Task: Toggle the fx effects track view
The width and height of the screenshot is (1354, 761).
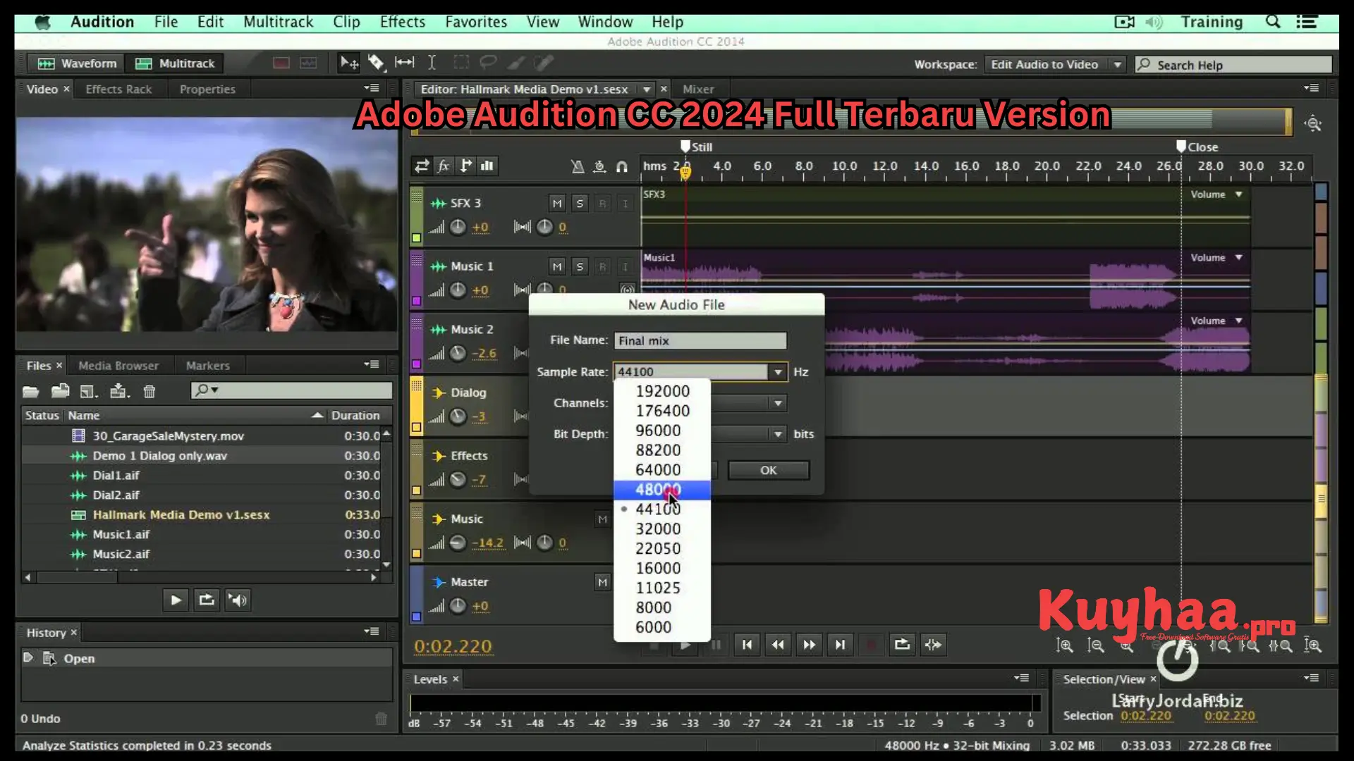Action: pos(444,166)
